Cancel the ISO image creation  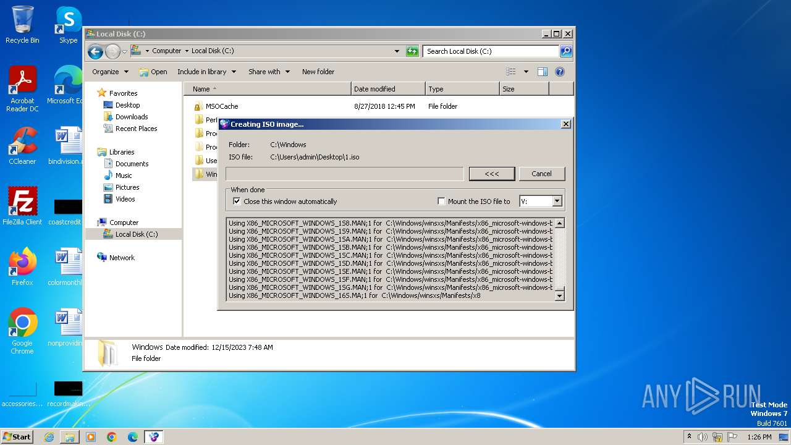click(541, 174)
